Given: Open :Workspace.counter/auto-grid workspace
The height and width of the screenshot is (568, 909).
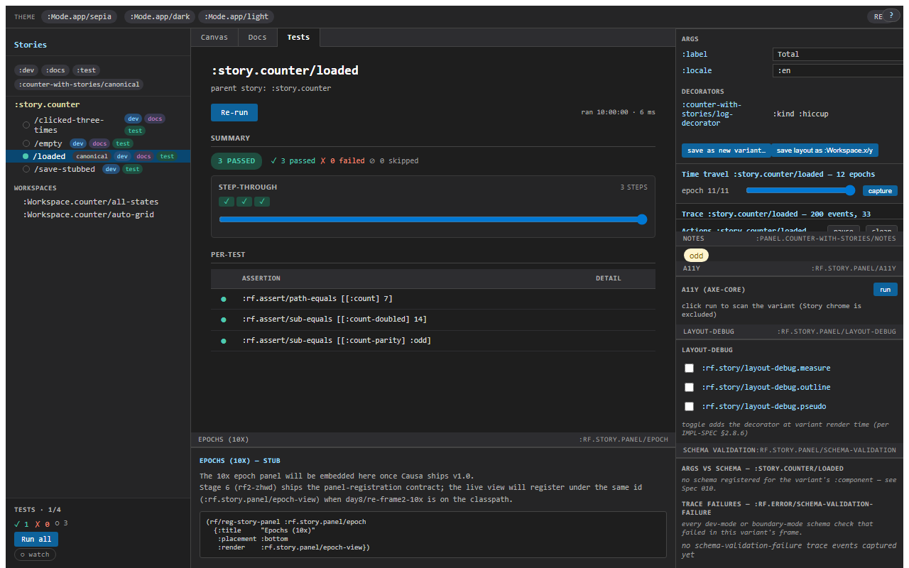Looking at the screenshot, I should pyautogui.click(x=88, y=214).
